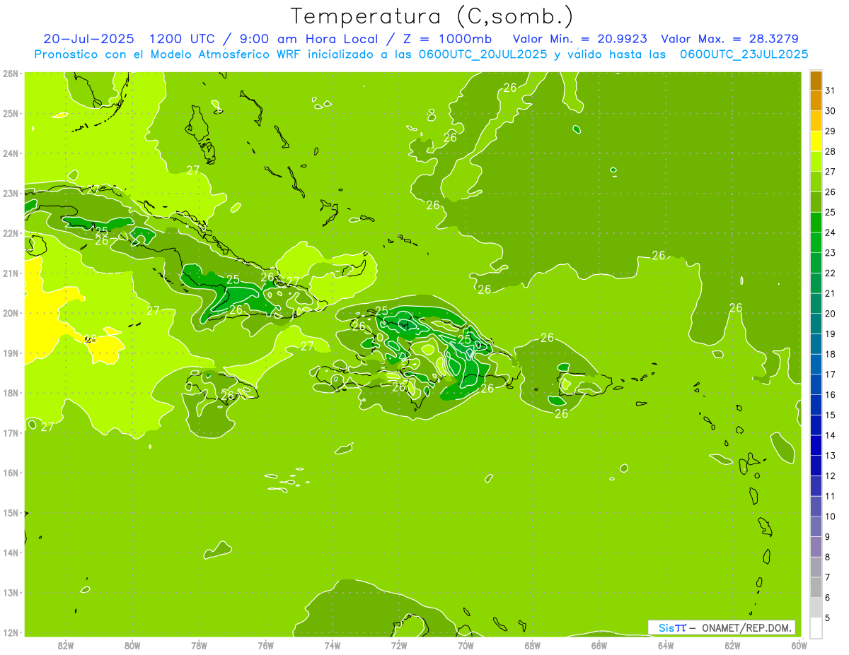Click the 28 contour label in yellow area
Viewport: 849px width, 655px height.
point(91,338)
